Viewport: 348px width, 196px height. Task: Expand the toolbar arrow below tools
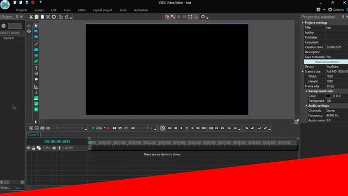point(36,122)
